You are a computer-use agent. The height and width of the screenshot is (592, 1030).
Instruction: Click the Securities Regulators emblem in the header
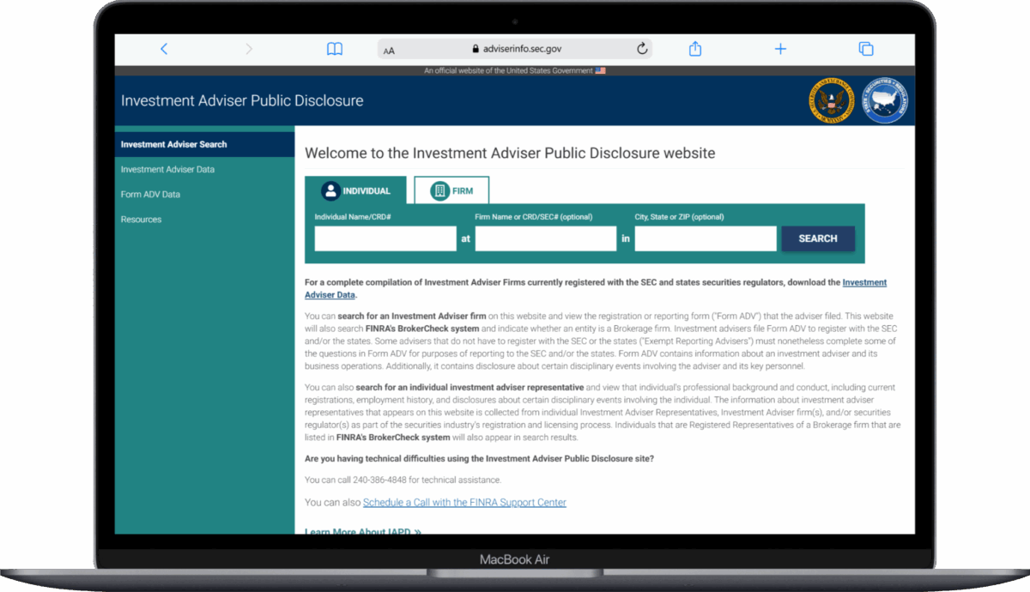tap(885, 100)
